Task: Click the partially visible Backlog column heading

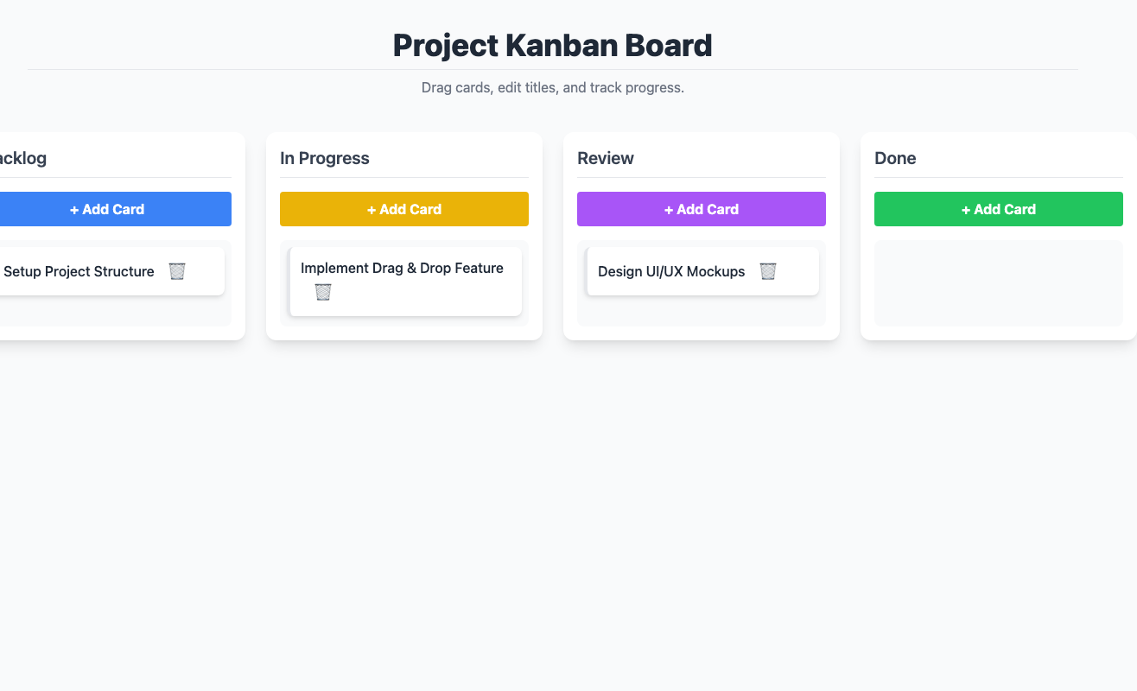Action: click(x=22, y=158)
